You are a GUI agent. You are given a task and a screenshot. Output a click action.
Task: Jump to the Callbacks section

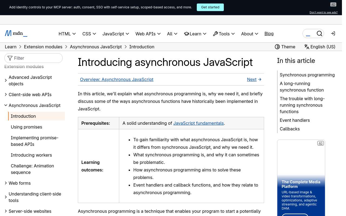(290, 129)
